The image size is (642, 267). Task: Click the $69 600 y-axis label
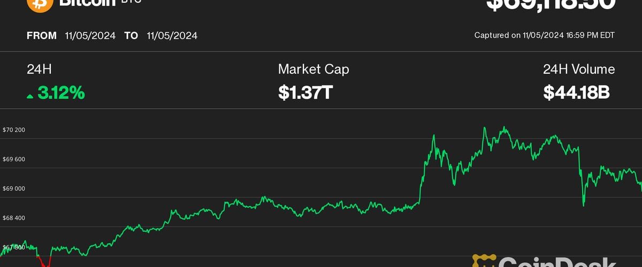pyautogui.click(x=14, y=159)
